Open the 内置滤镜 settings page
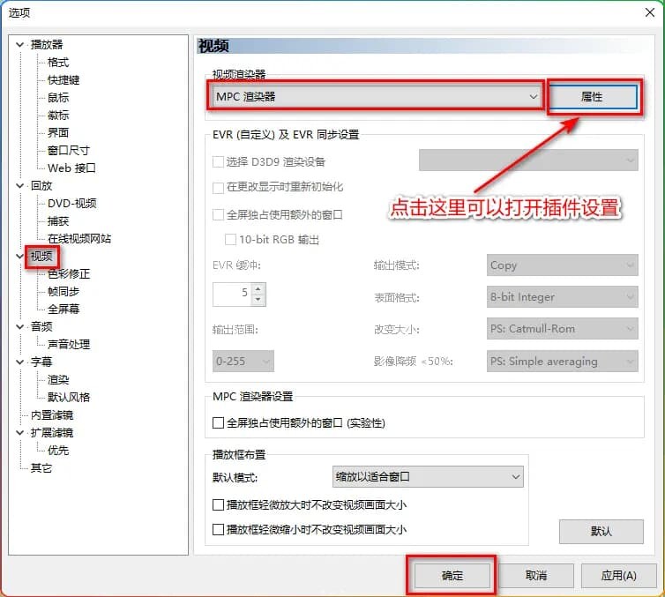This screenshot has height=597, width=665. (x=52, y=415)
